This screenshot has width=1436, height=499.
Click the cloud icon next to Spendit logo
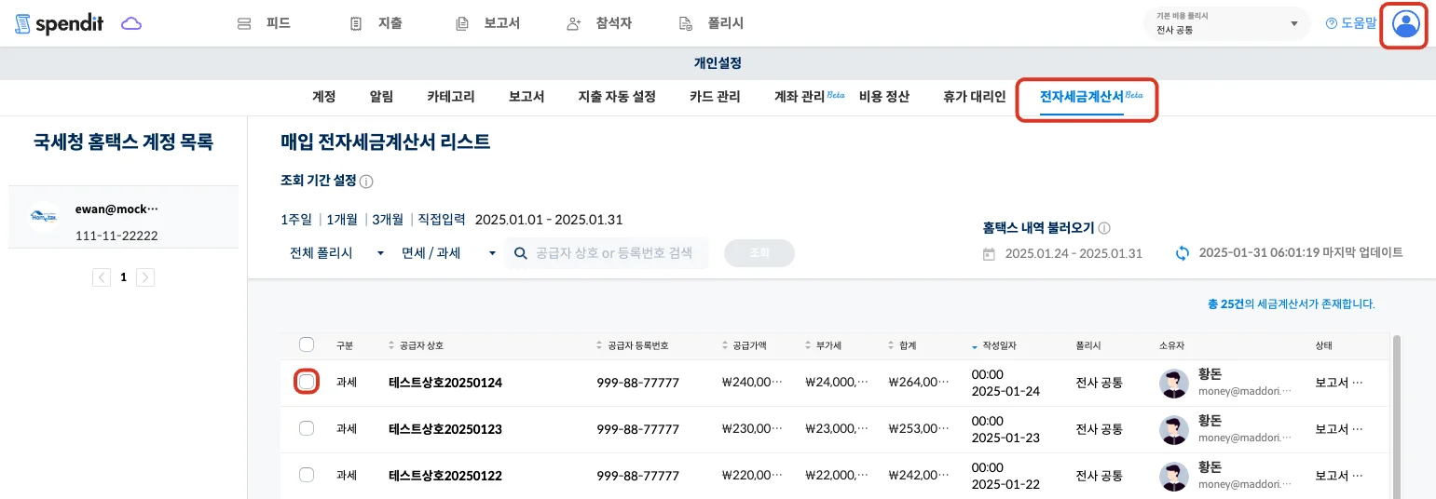131,24
